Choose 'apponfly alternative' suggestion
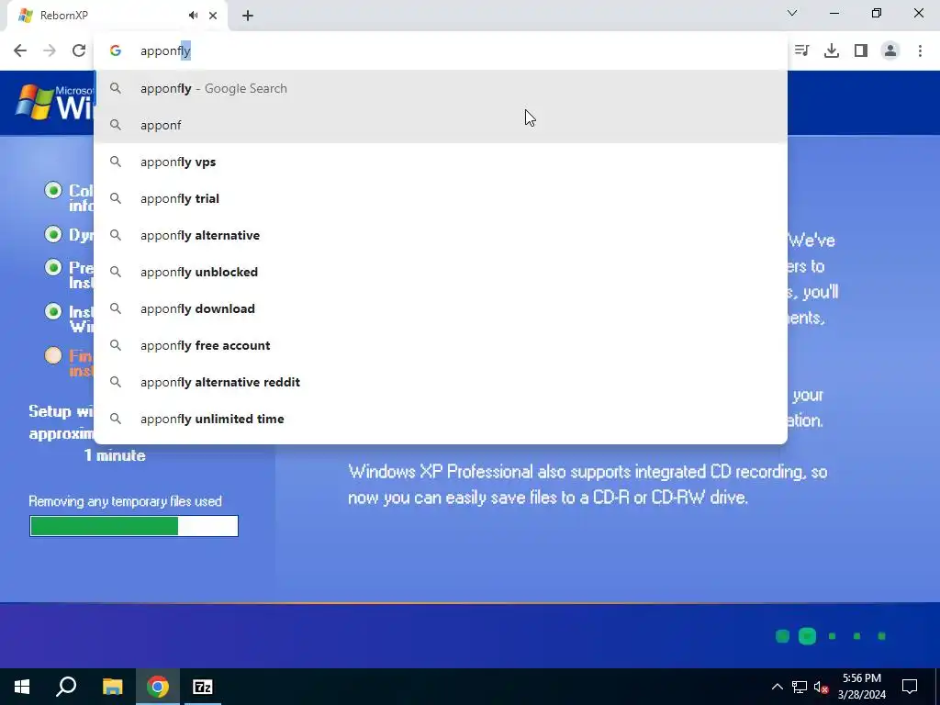 441,235
